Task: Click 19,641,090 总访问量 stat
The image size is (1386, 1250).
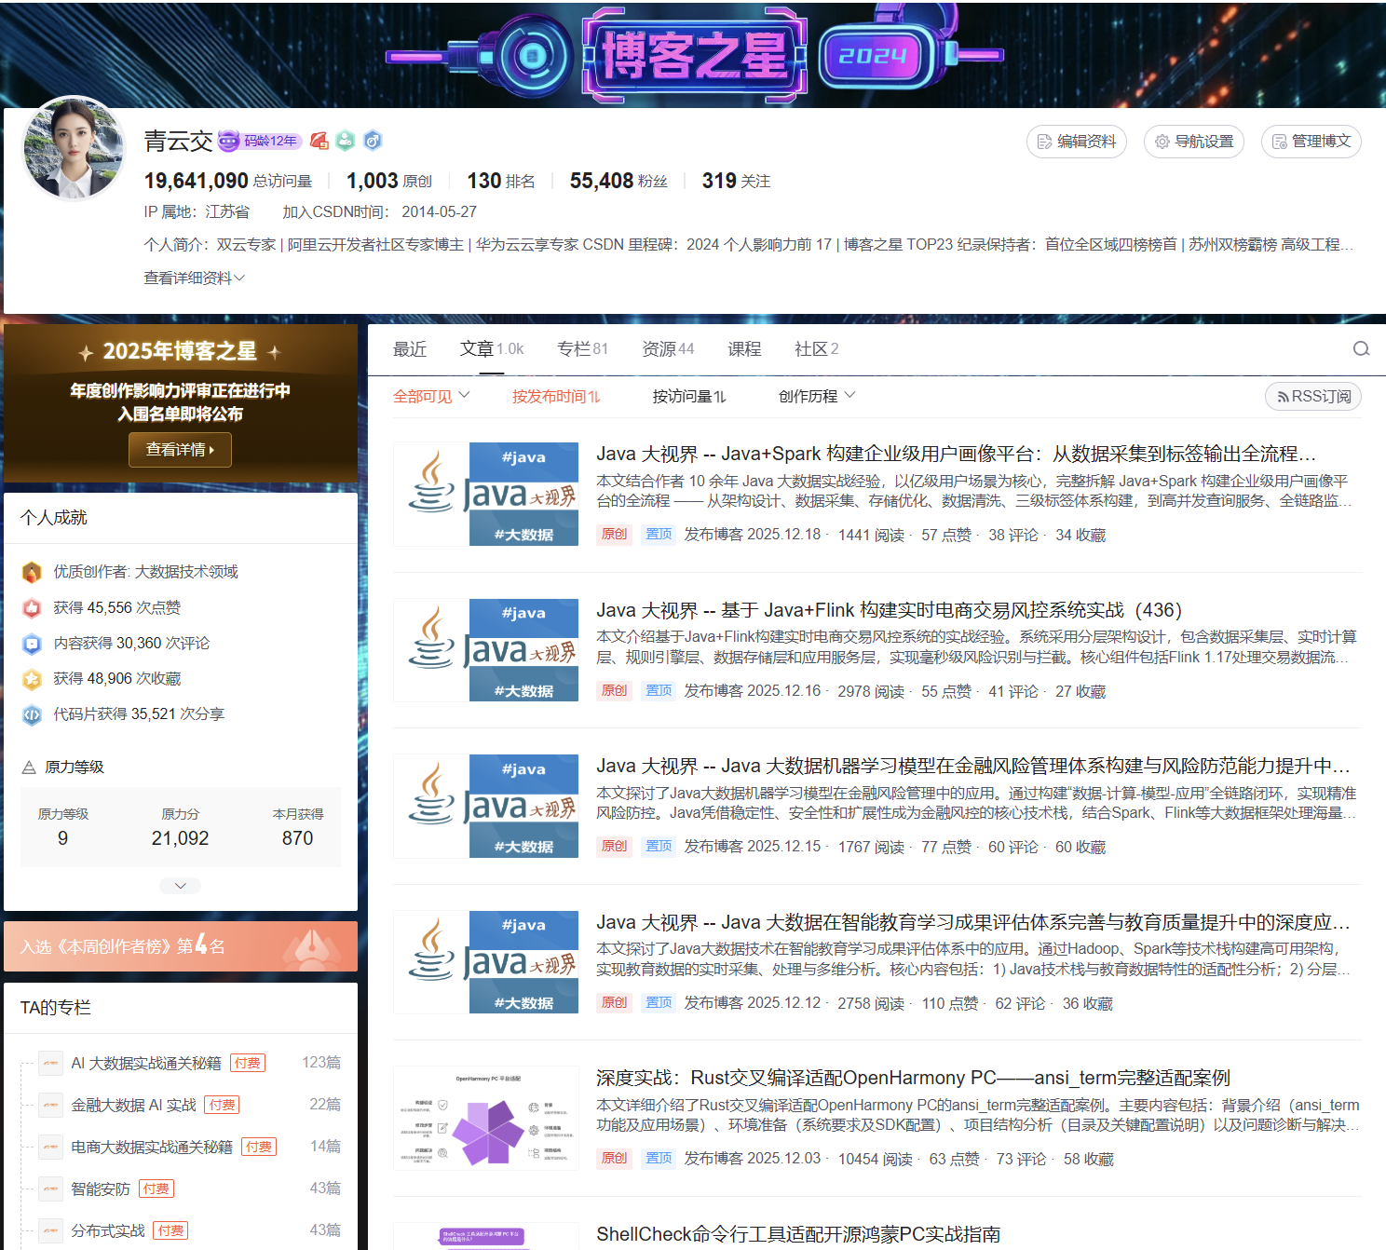Action: [x=228, y=181]
